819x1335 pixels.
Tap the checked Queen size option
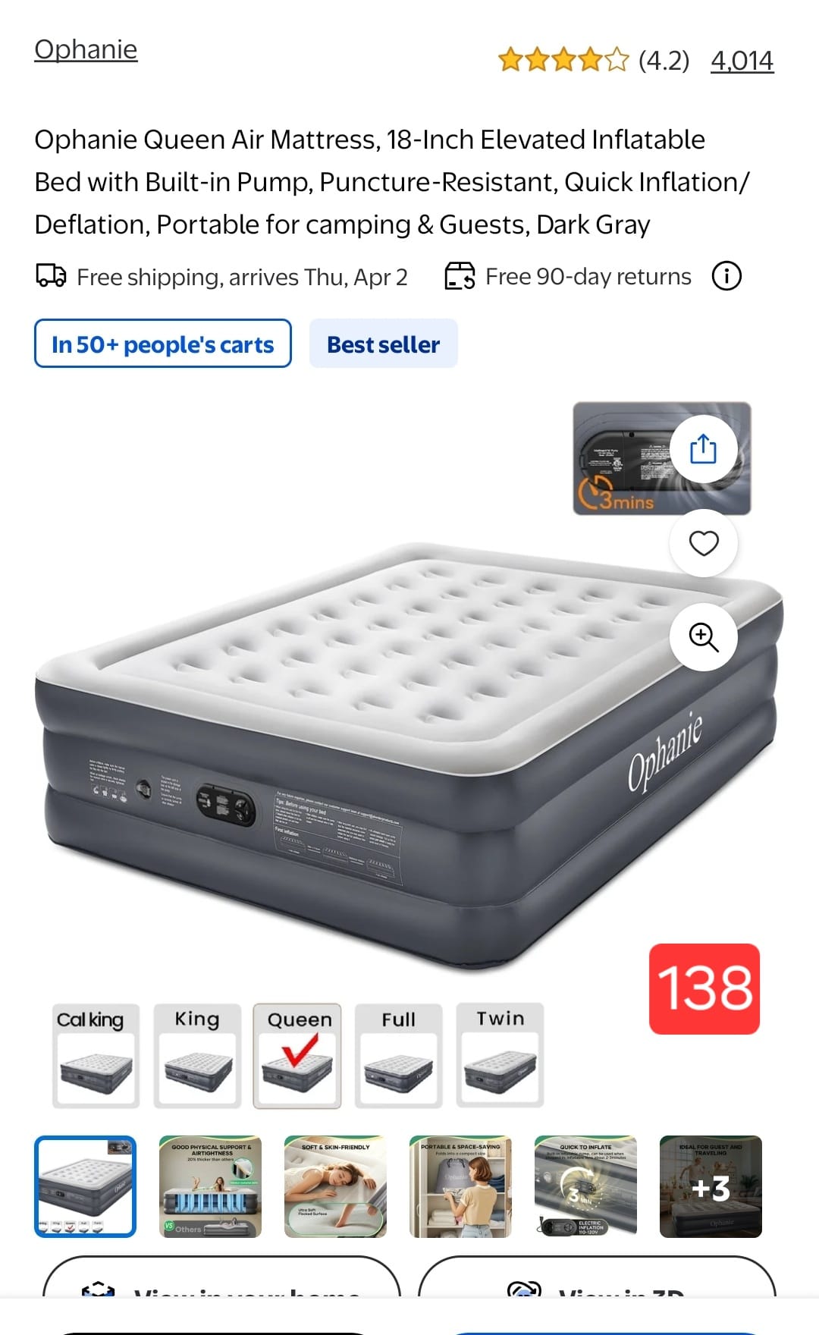point(297,1056)
